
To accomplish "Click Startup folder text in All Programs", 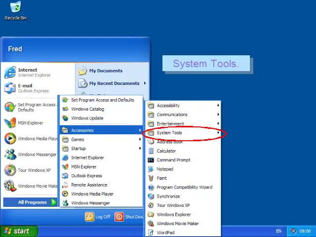I will (79, 149).
